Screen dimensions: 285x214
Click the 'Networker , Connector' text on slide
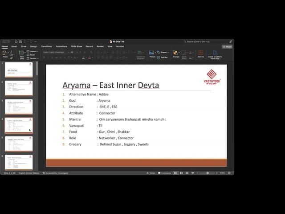coord(116,138)
